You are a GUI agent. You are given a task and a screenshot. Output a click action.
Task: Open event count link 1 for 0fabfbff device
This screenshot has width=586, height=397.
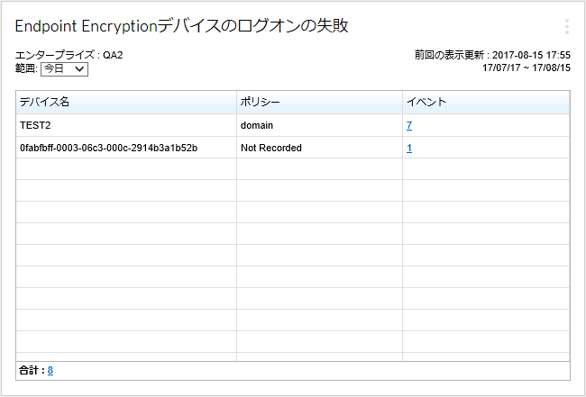point(409,148)
